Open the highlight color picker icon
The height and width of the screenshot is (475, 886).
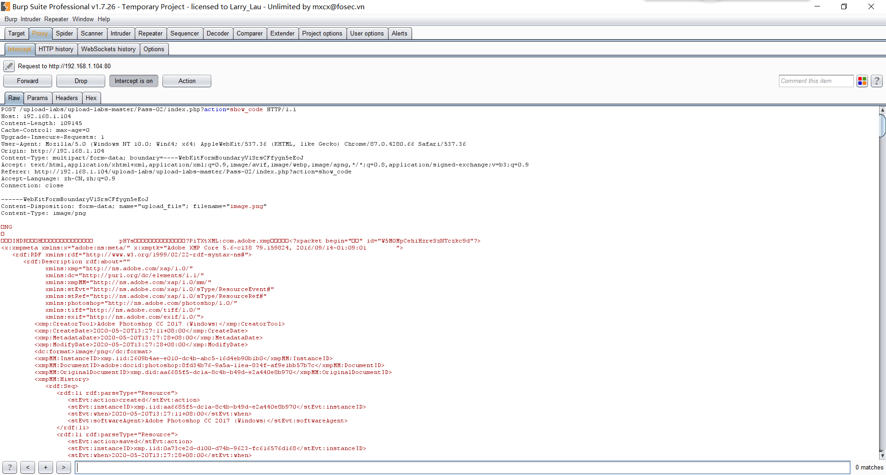pos(862,81)
